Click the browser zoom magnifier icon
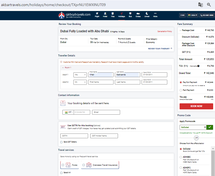215x176 pixels. (209, 5)
